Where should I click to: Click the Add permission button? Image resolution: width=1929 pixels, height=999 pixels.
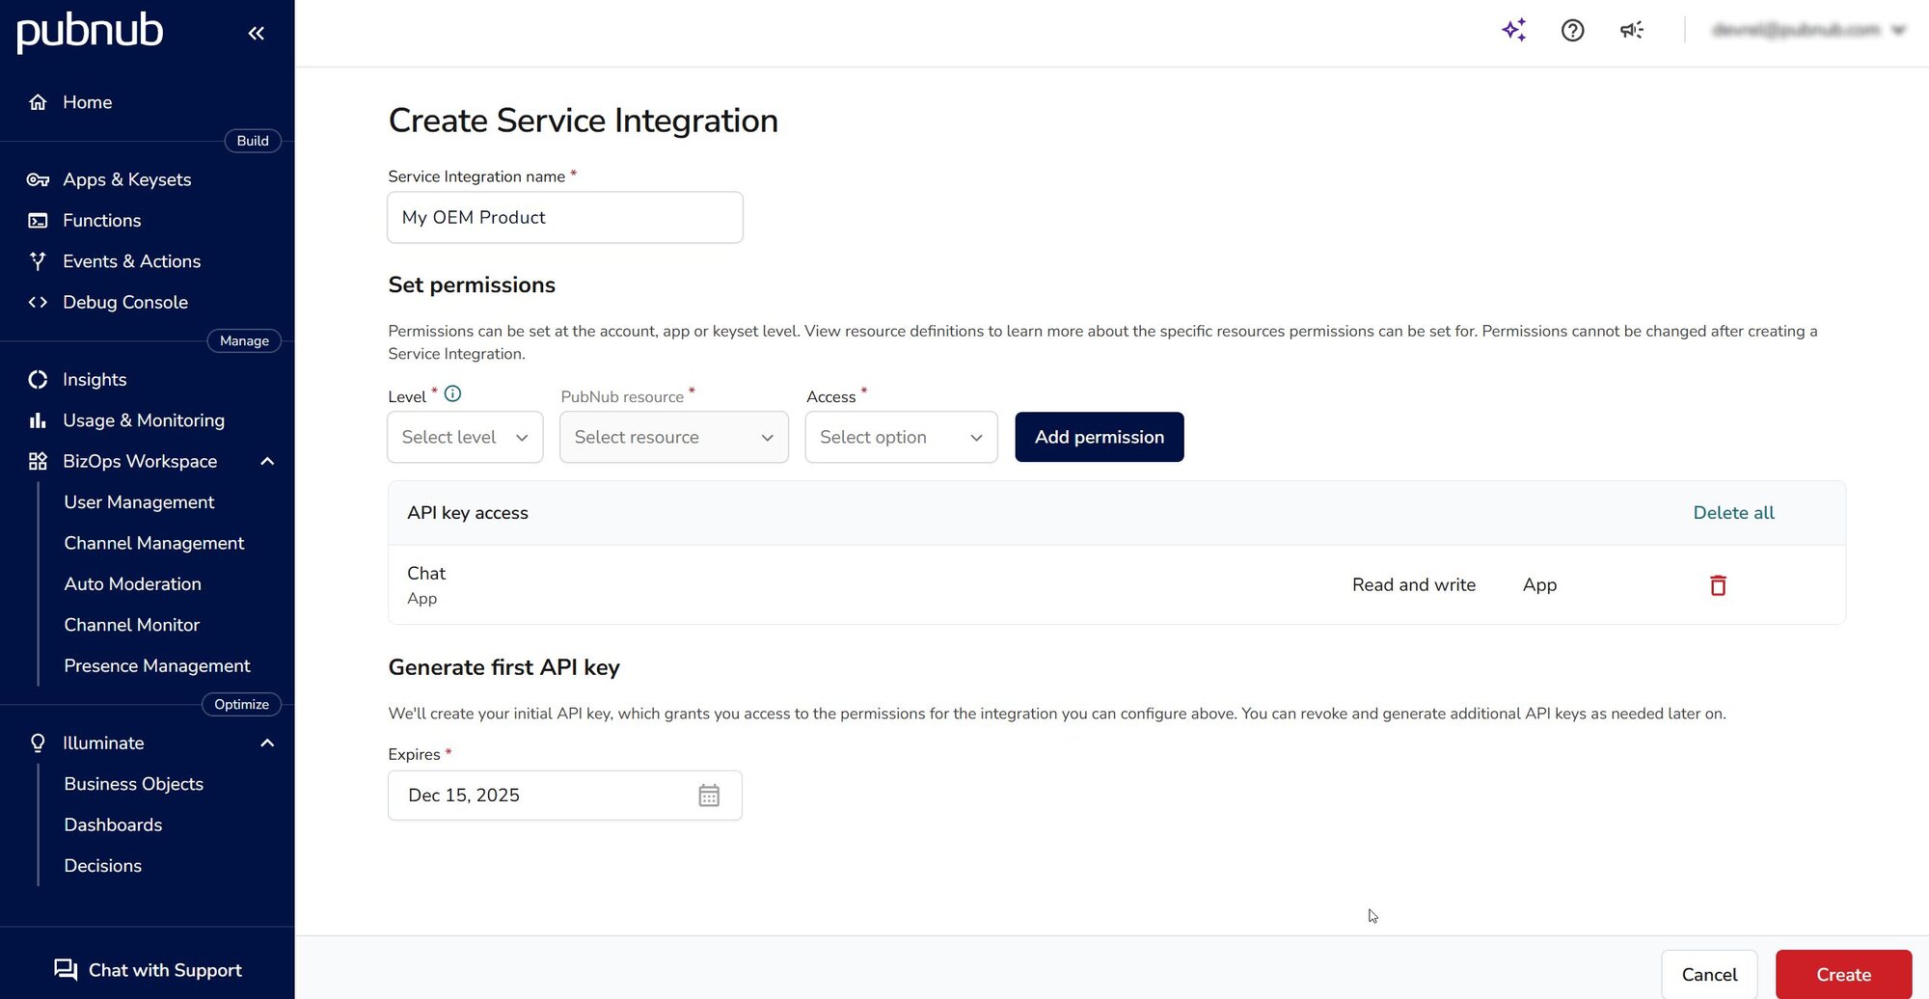pyautogui.click(x=1099, y=437)
